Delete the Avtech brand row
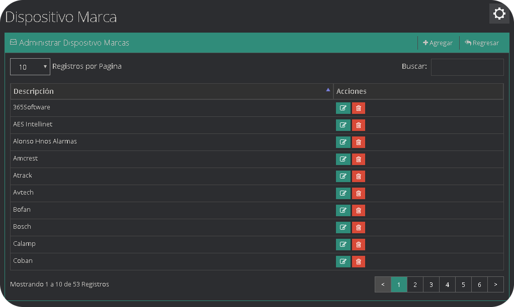 coord(359,194)
